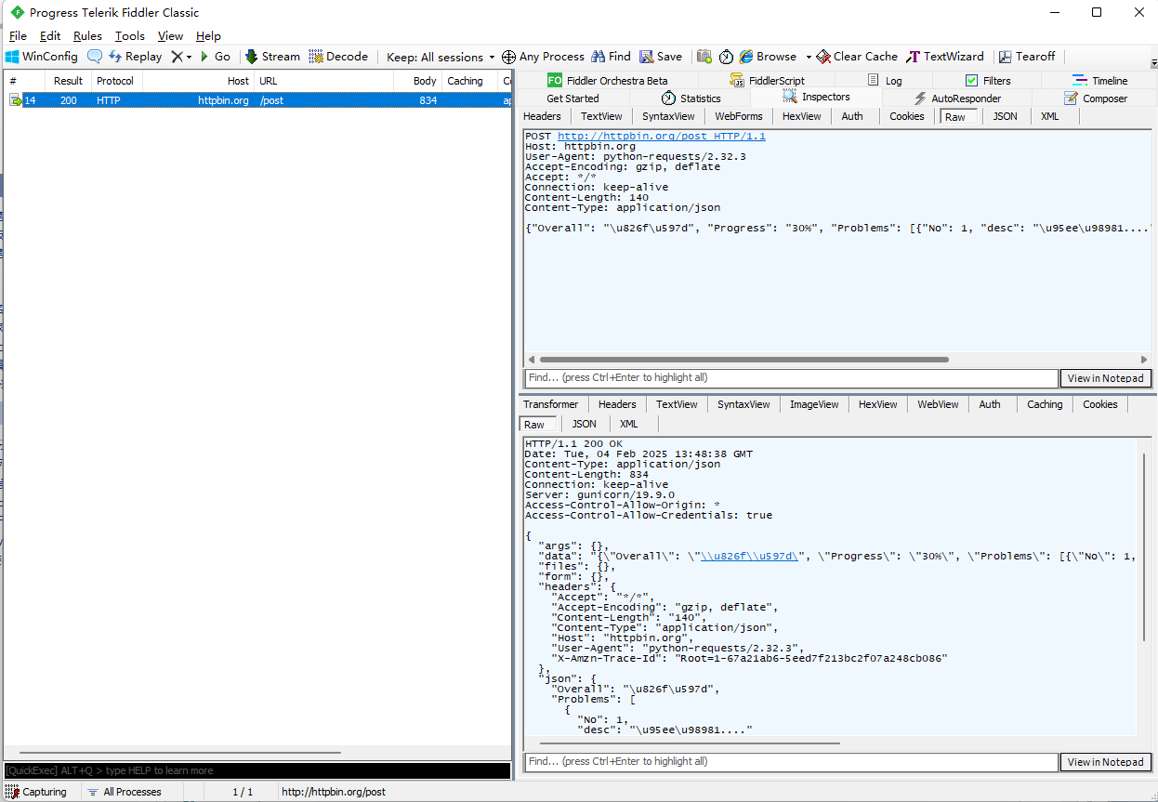Viewport: 1158px width, 802px height.
Task: Click the Remove X icon in toolbar
Action: point(177,57)
